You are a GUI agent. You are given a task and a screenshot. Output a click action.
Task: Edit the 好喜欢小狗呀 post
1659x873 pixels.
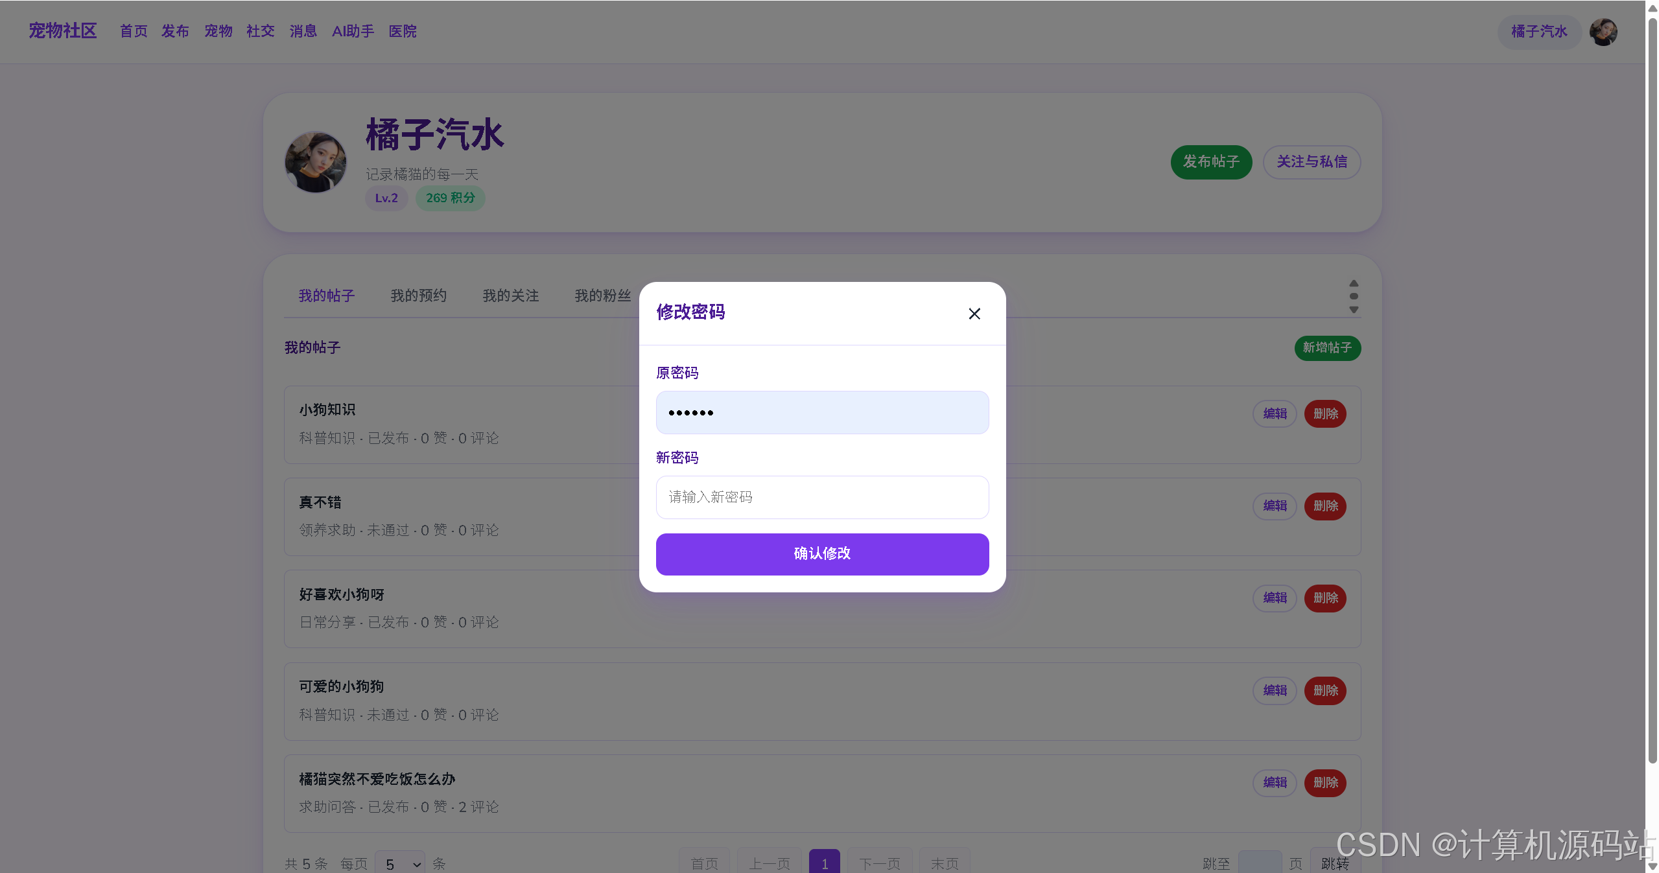pyautogui.click(x=1275, y=598)
